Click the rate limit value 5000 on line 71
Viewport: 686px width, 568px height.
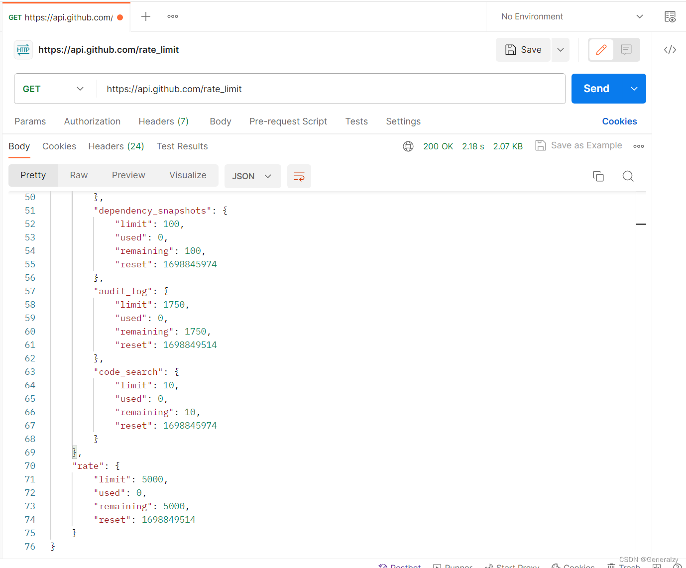(152, 479)
